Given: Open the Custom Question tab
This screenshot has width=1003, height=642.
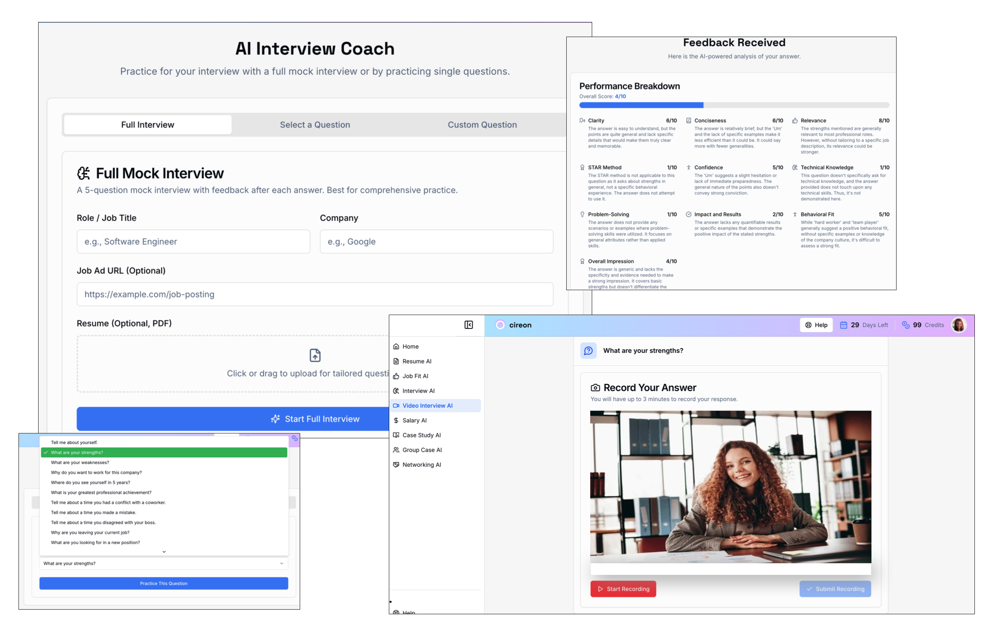Looking at the screenshot, I should pyautogui.click(x=482, y=125).
